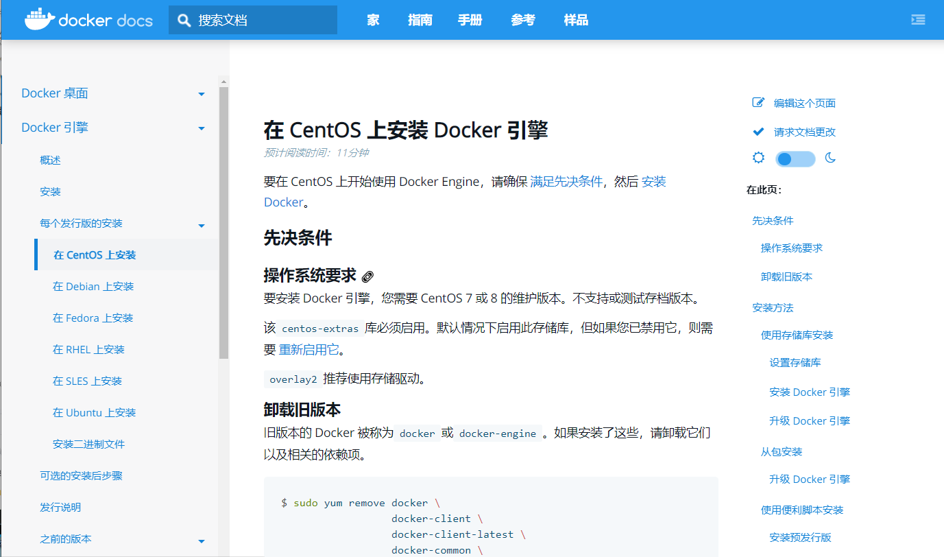Screen dimensions: 944x557
Task: Collapse the 每个发行版的安装 arrow
Action: coord(202,226)
